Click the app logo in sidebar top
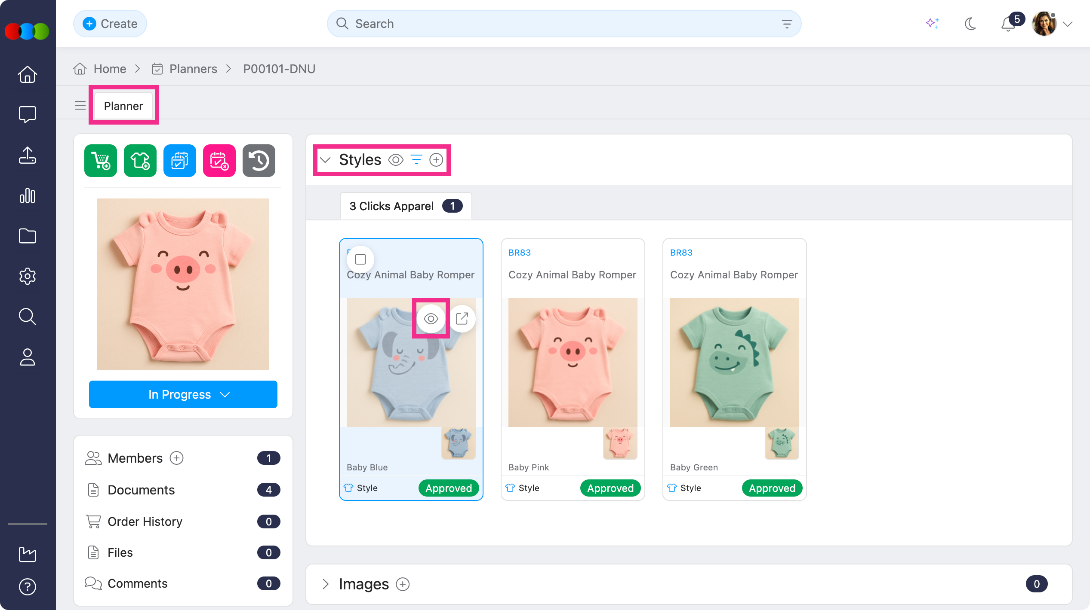This screenshot has height=610, width=1090. (27, 31)
